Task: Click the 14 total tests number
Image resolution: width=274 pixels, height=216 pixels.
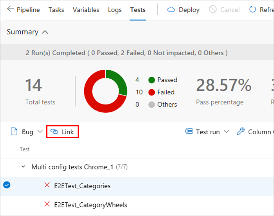Action: coord(33,85)
